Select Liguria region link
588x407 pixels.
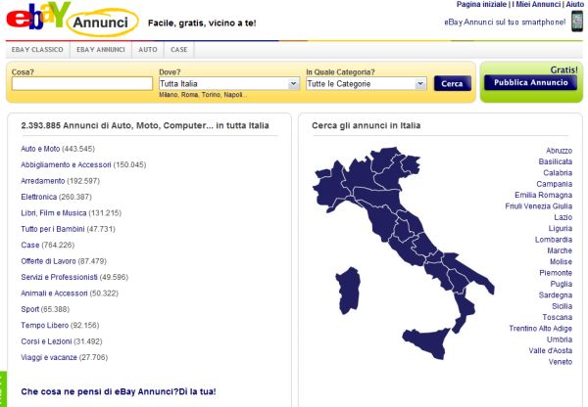coord(561,228)
